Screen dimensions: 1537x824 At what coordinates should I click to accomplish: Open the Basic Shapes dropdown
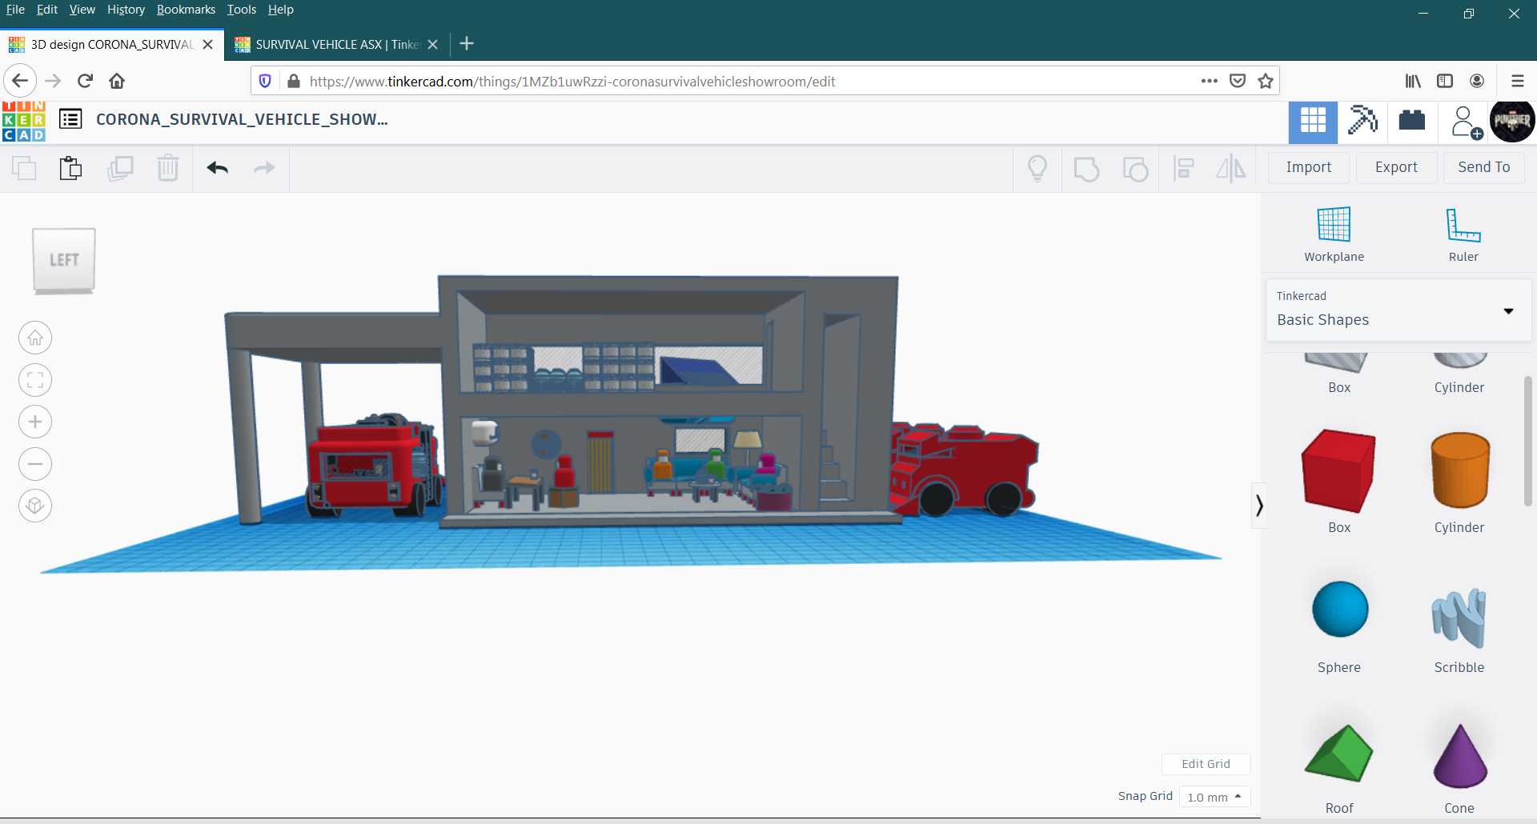[1508, 311]
